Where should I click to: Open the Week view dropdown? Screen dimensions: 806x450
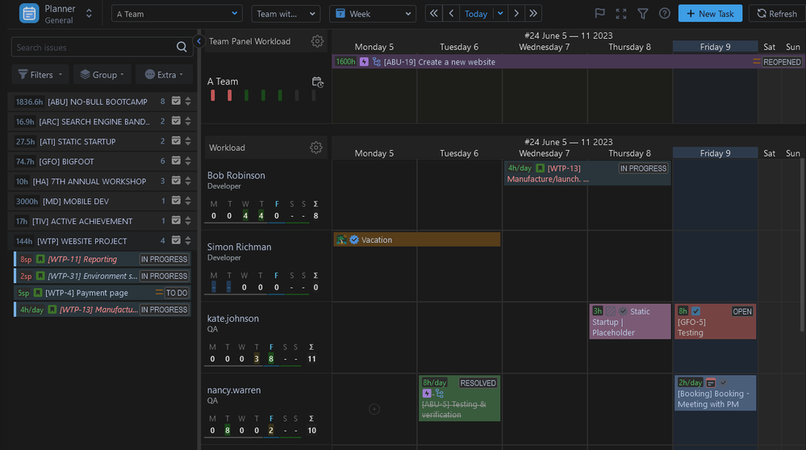click(373, 14)
